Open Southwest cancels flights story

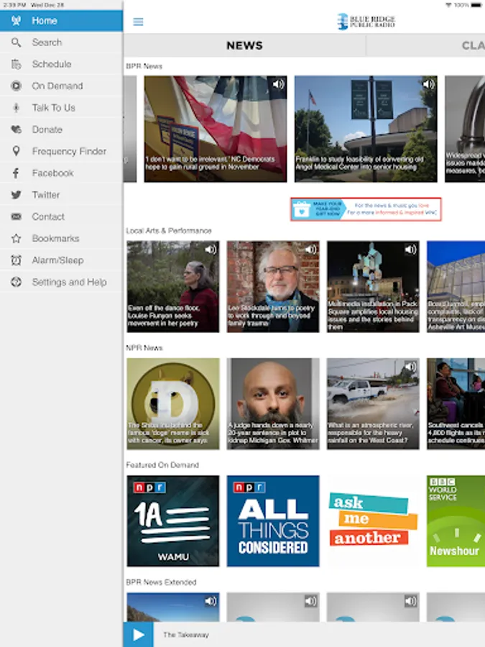point(456,403)
